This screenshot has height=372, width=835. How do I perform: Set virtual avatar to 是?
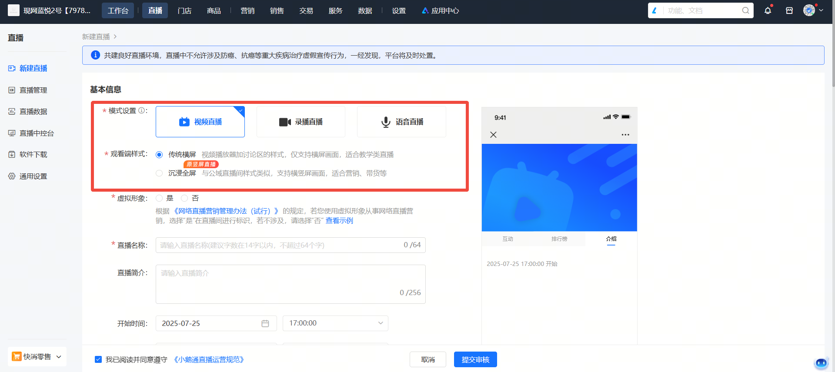(159, 198)
